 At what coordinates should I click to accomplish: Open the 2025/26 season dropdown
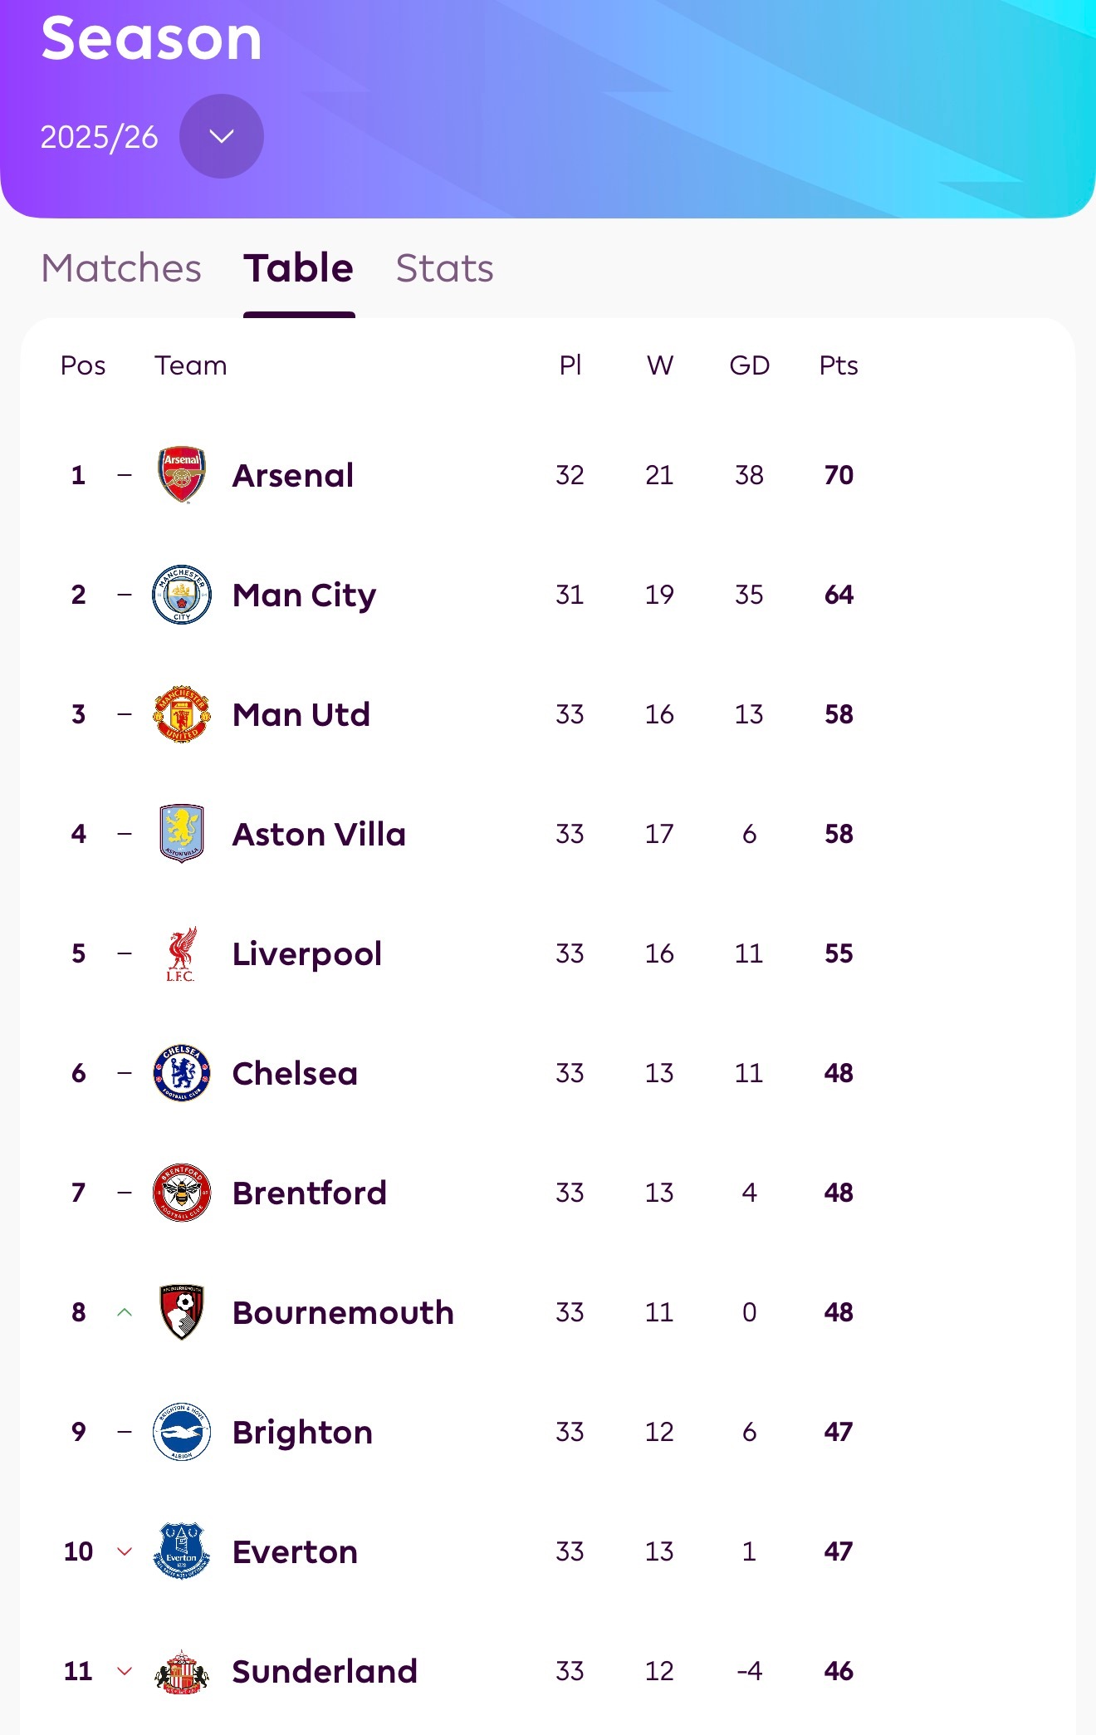pos(222,136)
